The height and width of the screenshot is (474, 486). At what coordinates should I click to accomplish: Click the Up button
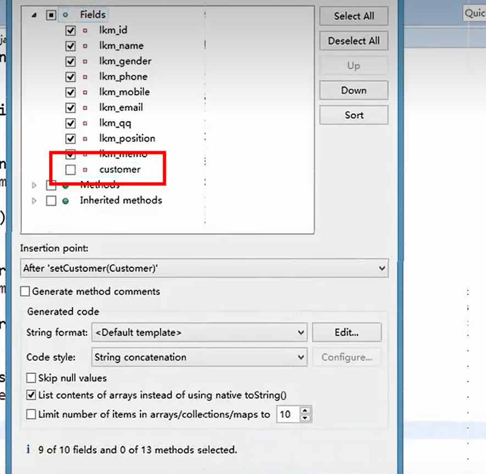[354, 65]
